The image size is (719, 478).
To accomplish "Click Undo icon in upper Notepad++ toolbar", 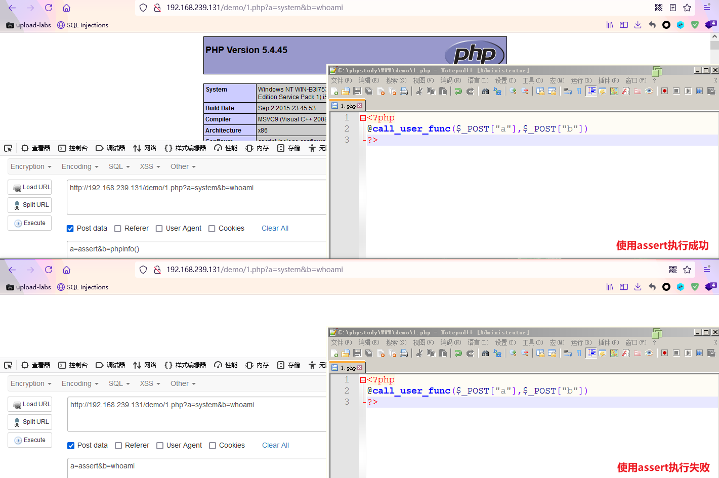I will (458, 91).
